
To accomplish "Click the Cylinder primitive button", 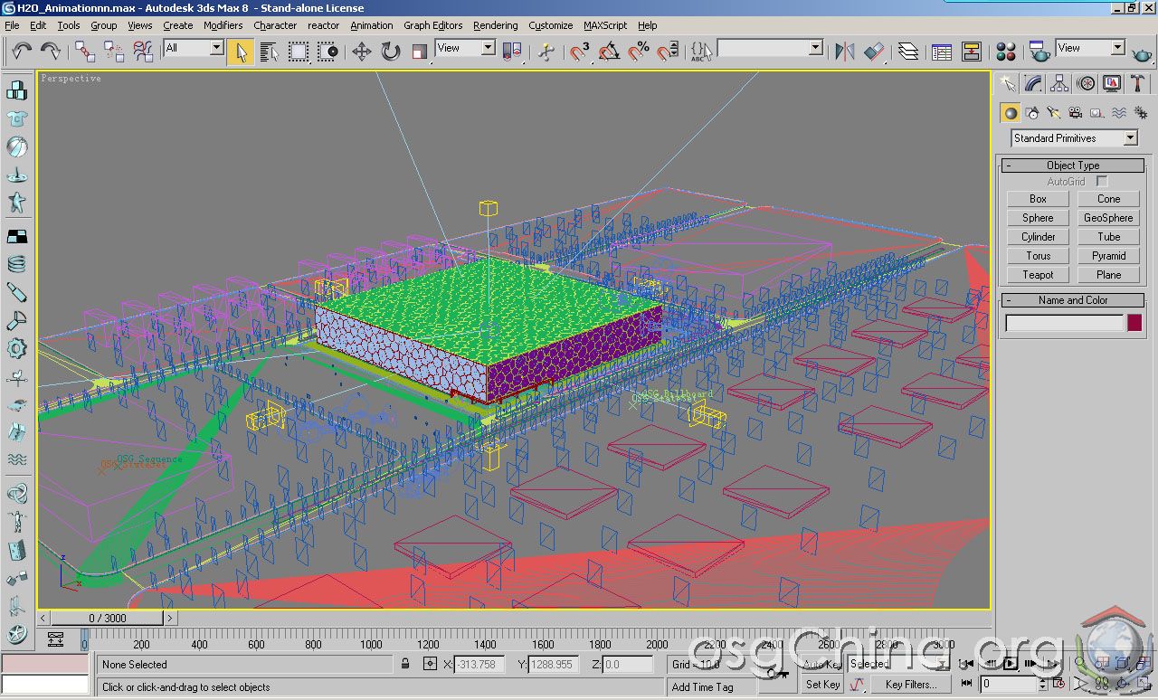I will point(1038,237).
